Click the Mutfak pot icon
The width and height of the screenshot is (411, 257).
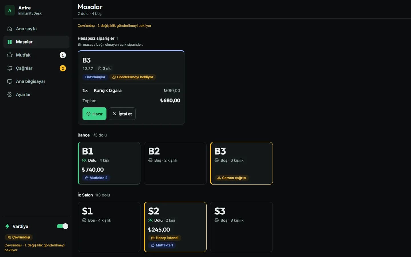[x=10, y=55]
